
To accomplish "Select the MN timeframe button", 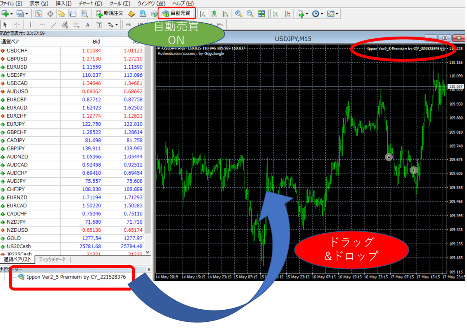I will coord(220,25).
